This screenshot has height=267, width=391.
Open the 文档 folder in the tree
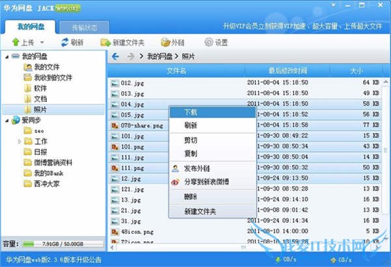[40, 99]
